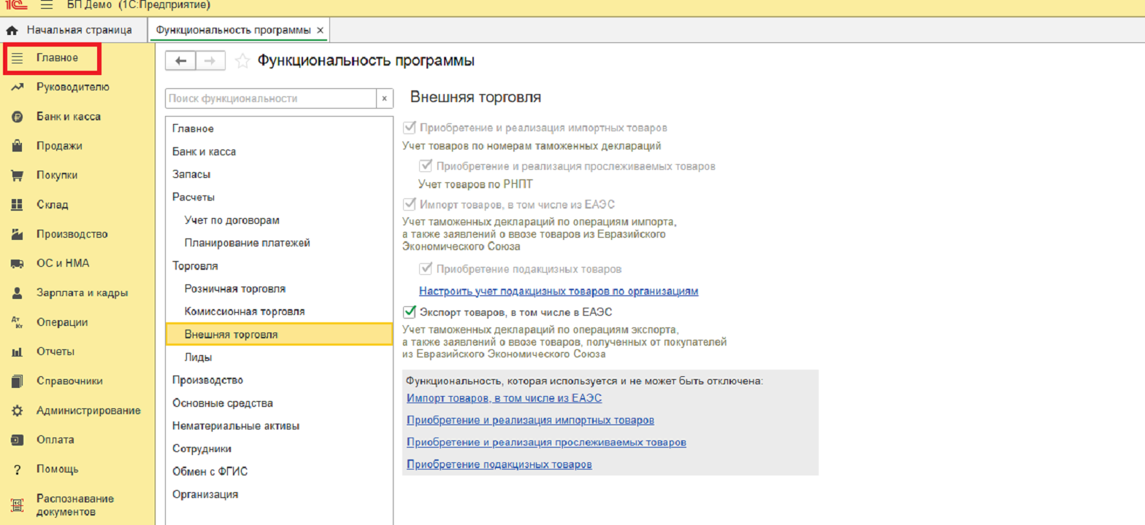Image resolution: width=1145 pixels, height=525 pixels.
Task: Toggle the Приобретение и реализация прослеживаемых товаров checkbox
Action: [426, 166]
